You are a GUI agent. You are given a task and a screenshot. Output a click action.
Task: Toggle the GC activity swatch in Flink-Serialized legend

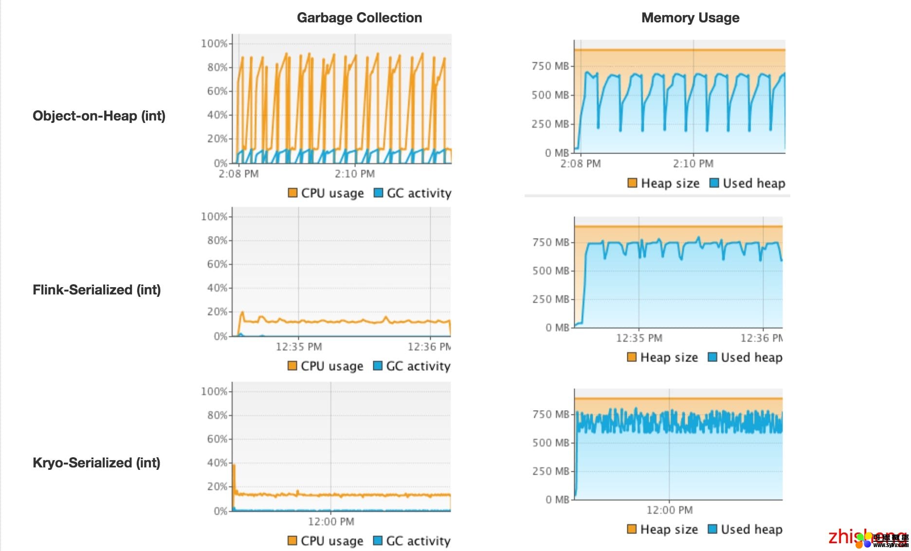pos(378,366)
